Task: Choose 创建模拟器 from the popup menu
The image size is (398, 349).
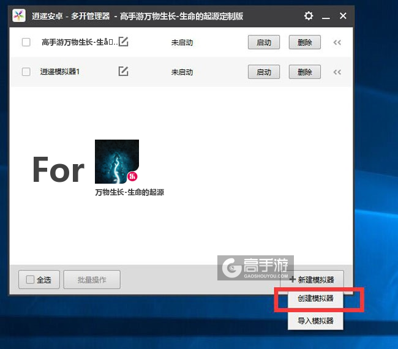Action: (x=315, y=299)
